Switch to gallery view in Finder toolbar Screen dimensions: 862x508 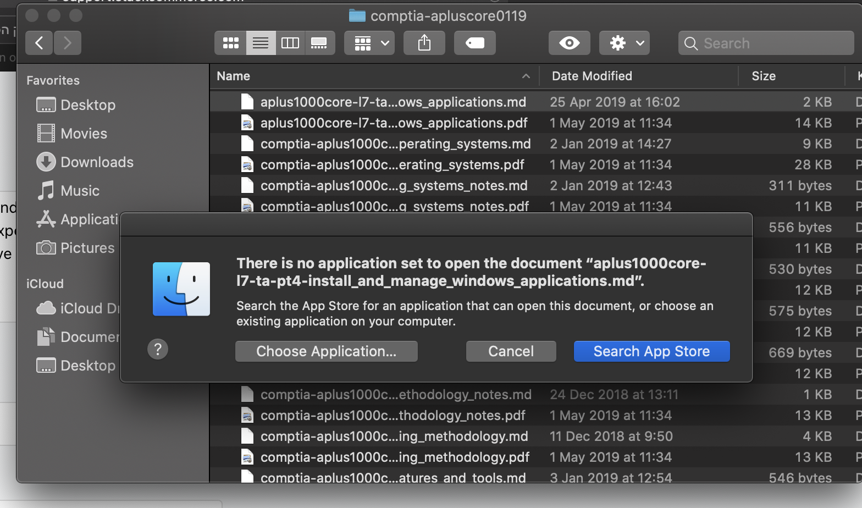pyautogui.click(x=319, y=43)
